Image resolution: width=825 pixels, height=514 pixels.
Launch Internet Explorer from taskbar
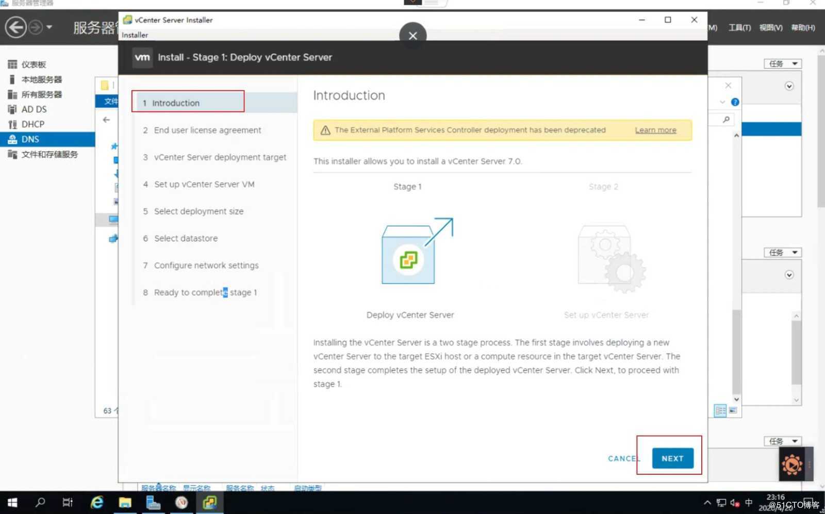(x=97, y=502)
